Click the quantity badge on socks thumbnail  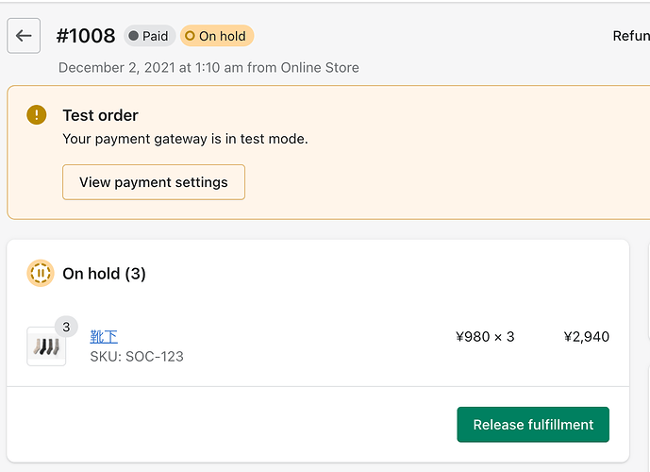point(65,328)
